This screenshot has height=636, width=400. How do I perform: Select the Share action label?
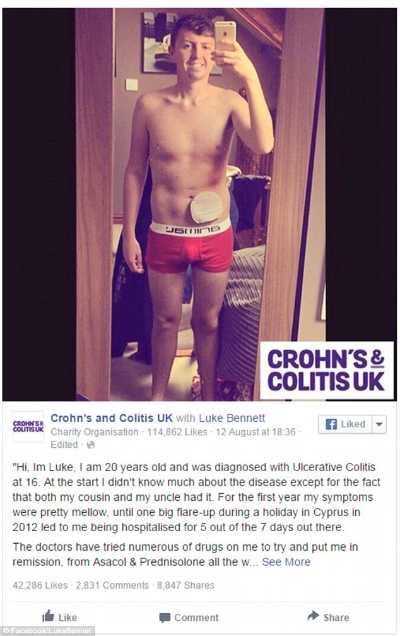click(x=336, y=617)
